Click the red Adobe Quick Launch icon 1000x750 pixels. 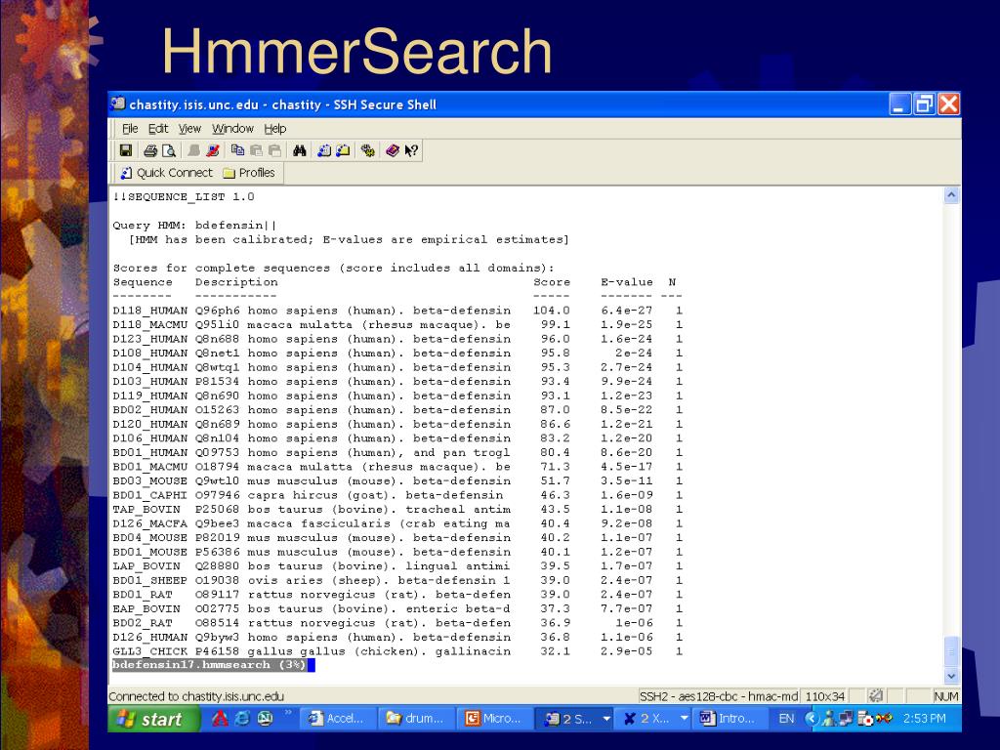[x=220, y=719]
